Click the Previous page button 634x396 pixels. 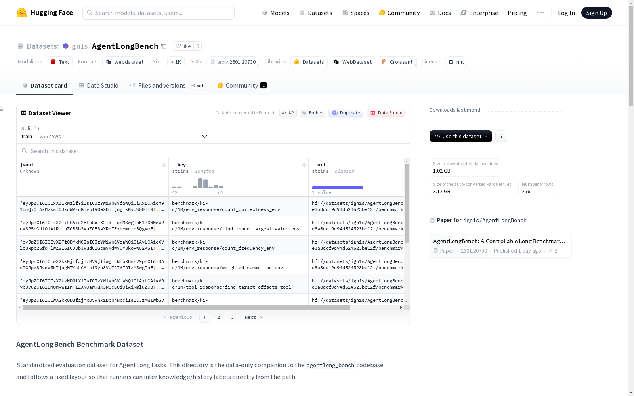(x=178, y=317)
